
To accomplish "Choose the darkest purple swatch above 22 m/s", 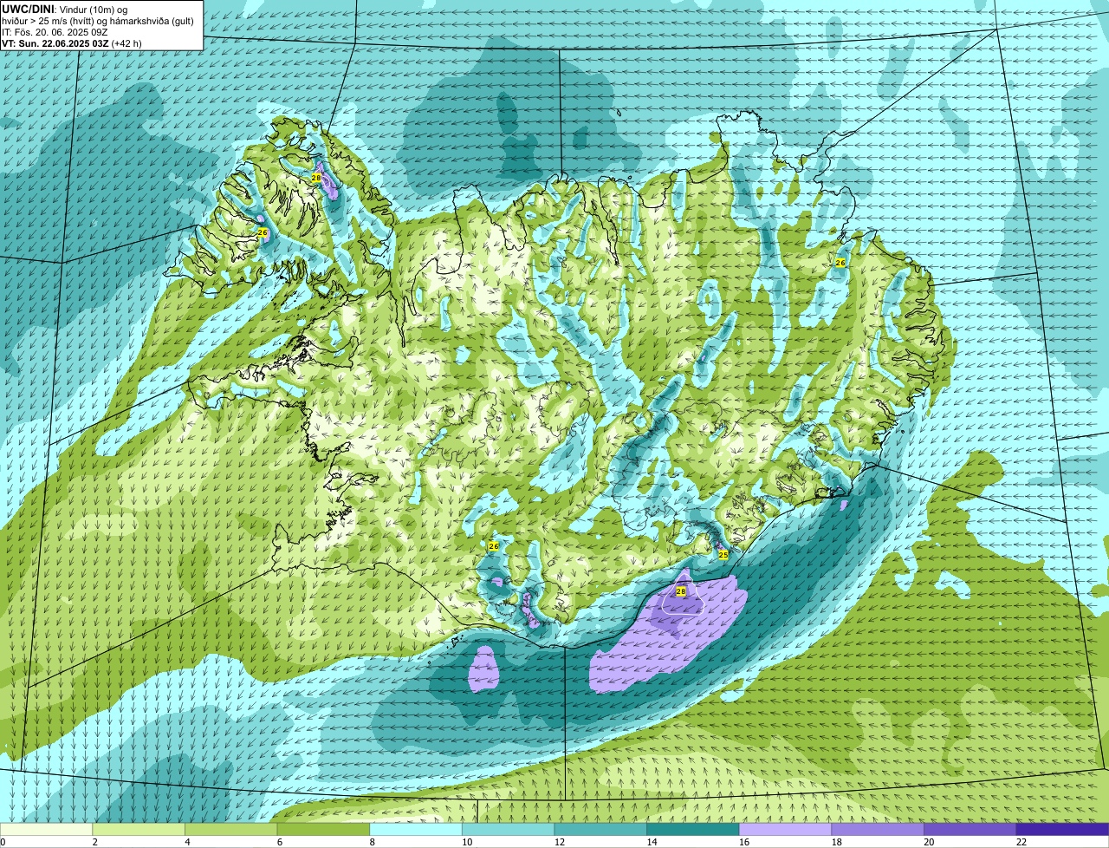I will pyautogui.click(x=1062, y=829).
